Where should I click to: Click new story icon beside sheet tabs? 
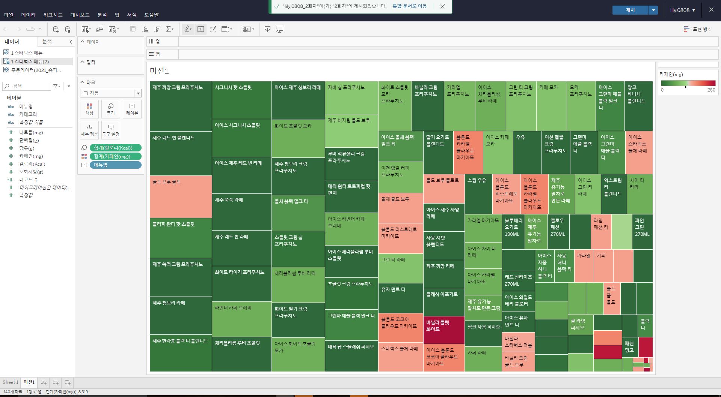68,382
